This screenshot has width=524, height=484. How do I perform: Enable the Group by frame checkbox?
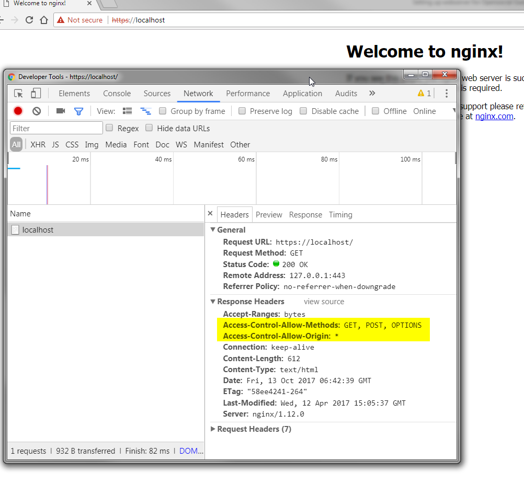coord(163,111)
